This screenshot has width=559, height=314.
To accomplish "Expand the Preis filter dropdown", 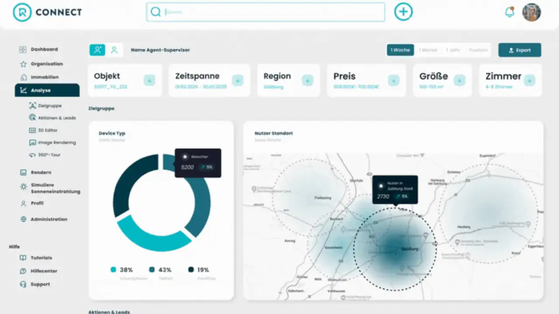I will pyautogui.click(x=393, y=80).
